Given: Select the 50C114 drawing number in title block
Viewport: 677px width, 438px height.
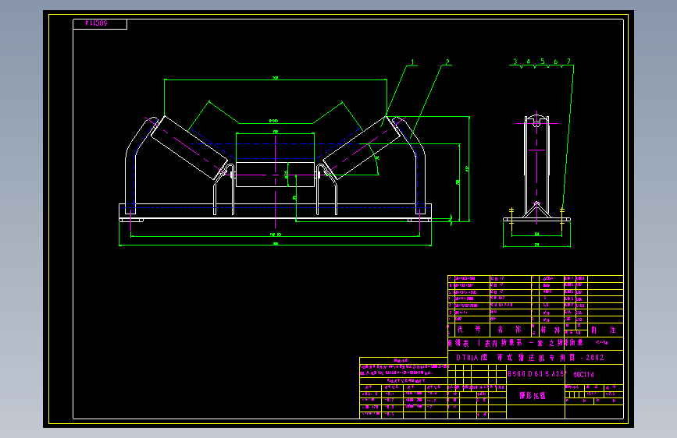Looking at the screenshot, I should point(584,374).
